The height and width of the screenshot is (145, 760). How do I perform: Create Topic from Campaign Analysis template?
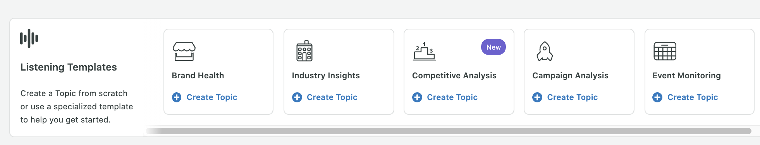coord(565,97)
